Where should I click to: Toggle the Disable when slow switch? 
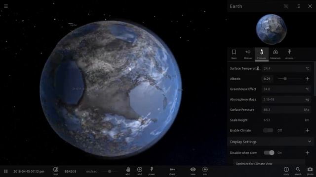(269, 153)
